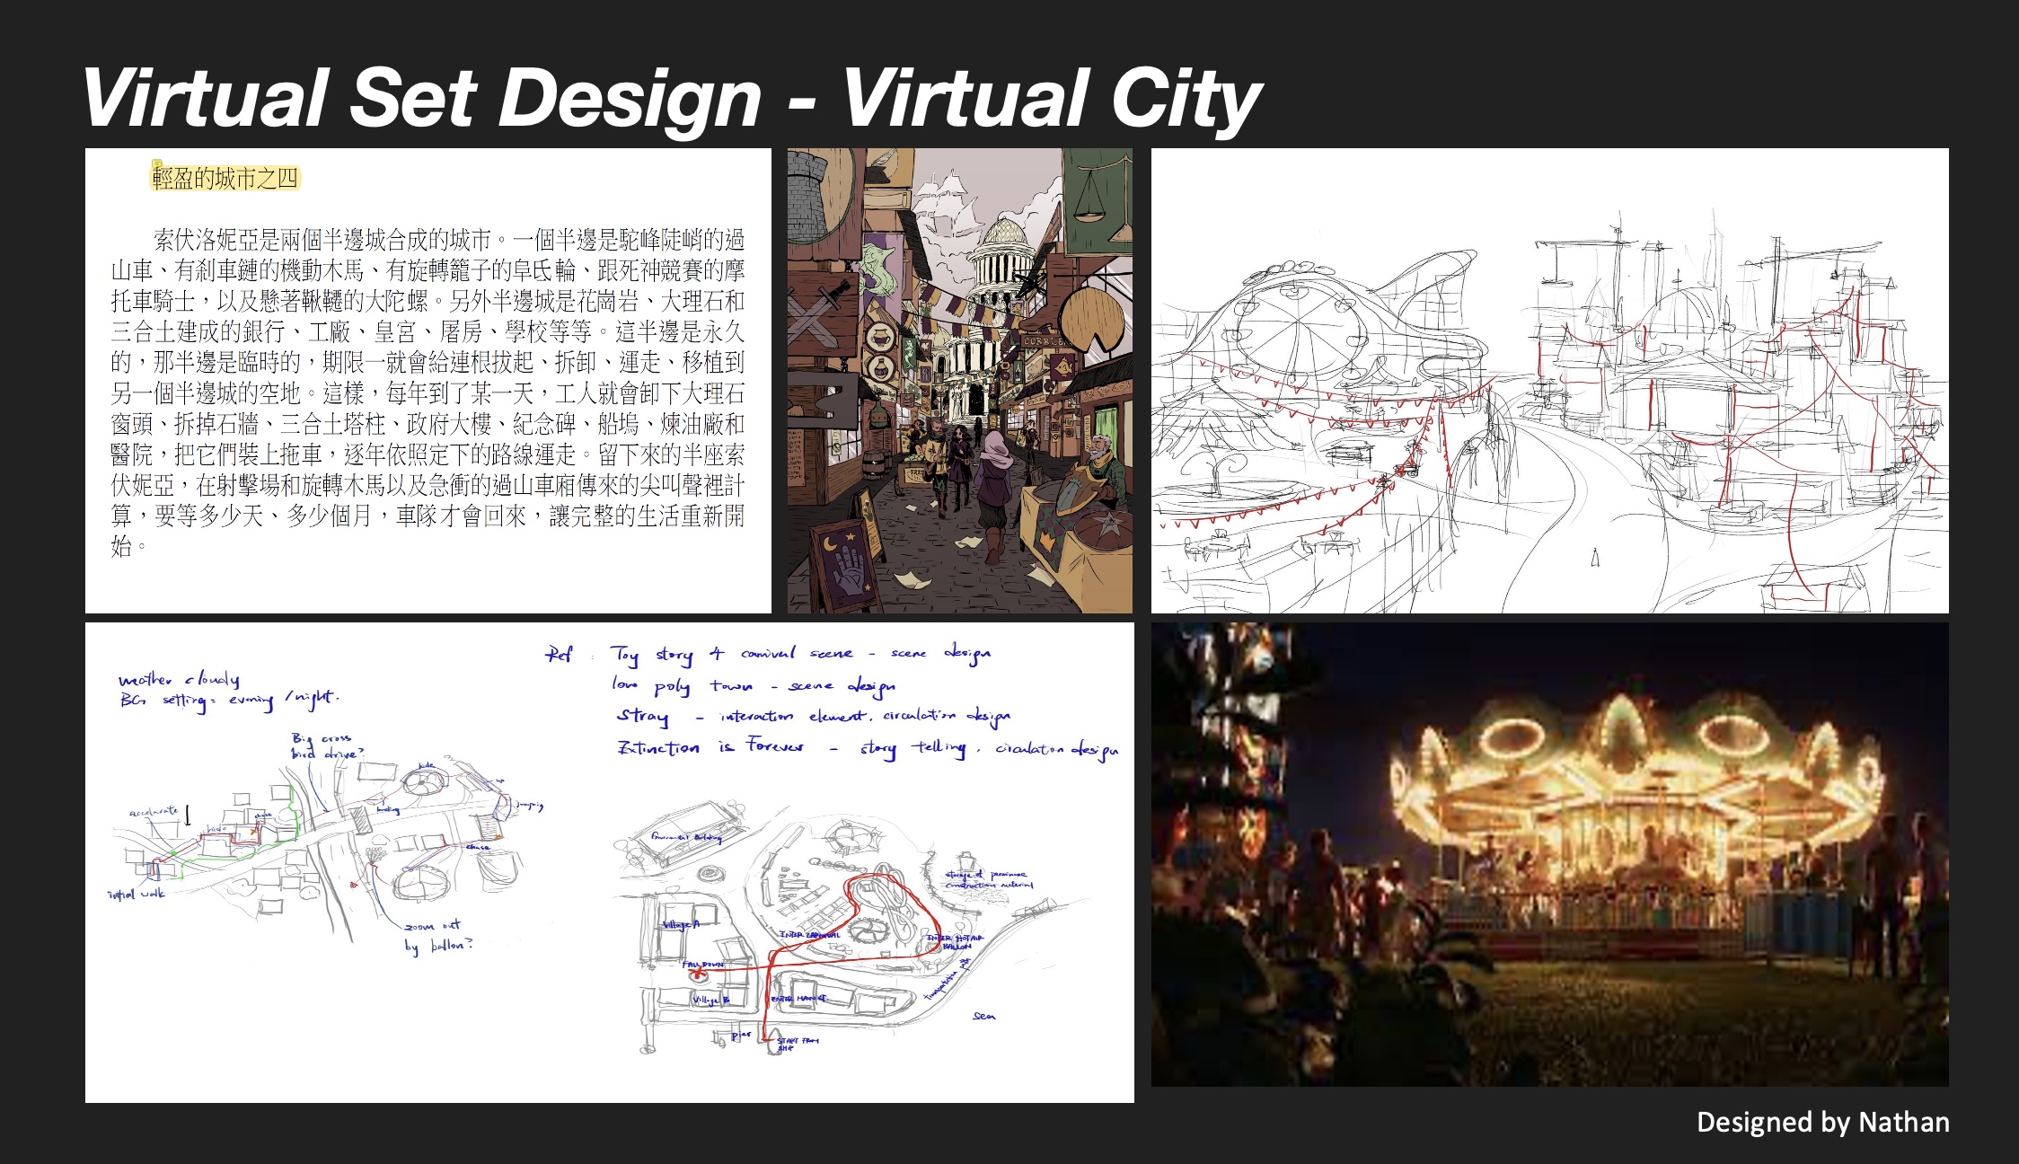The height and width of the screenshot is (1164, 2019).
Task: Click the palm-reading sandwich board sign
Action: [x=848, y=567]
